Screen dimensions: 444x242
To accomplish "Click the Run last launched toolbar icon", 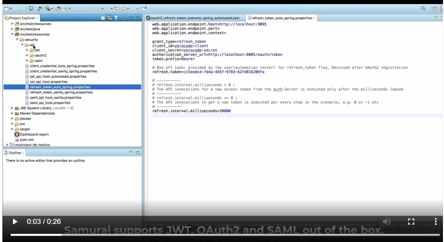I will click(48, 9).
